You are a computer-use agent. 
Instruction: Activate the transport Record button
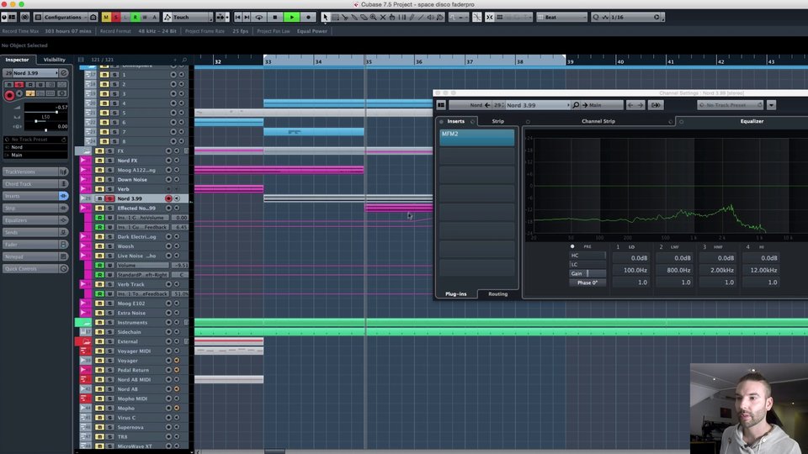click(x=308, y=17)
